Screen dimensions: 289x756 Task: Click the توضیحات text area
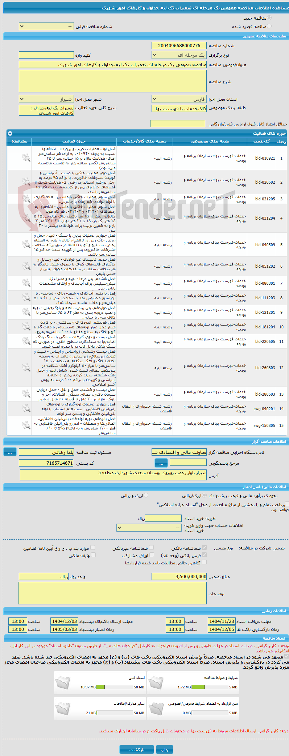[x=112, y=593]
